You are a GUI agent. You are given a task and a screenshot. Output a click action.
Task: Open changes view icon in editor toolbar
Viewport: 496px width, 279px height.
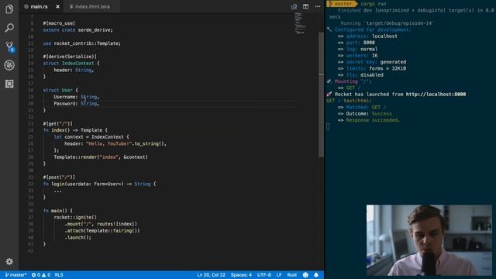click(294, 7)
